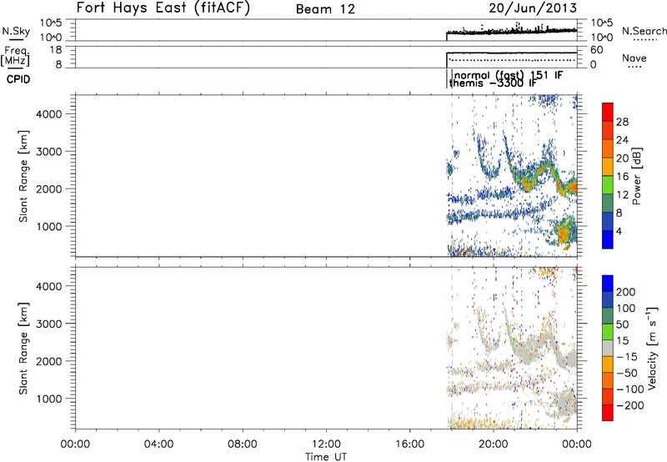Select the 'Freq. [MHz]' axis label

(x=16, y=56)
